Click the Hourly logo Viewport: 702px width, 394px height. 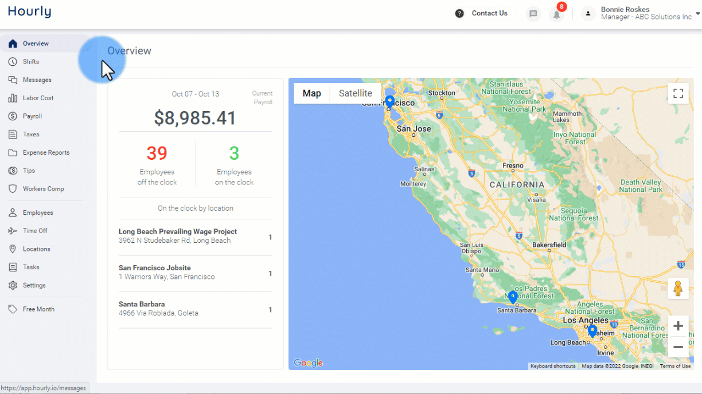click(29, 12)
